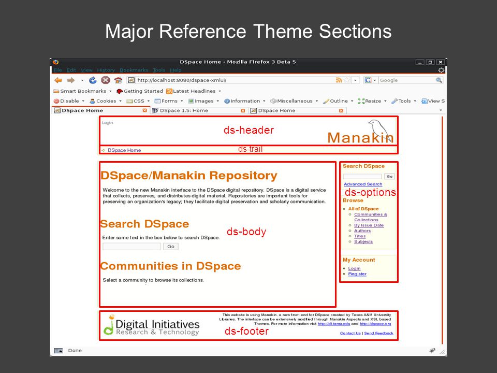Reload the page with the refresh icon
The width and height of the screenshot is (497, 373).
point(93,80)
